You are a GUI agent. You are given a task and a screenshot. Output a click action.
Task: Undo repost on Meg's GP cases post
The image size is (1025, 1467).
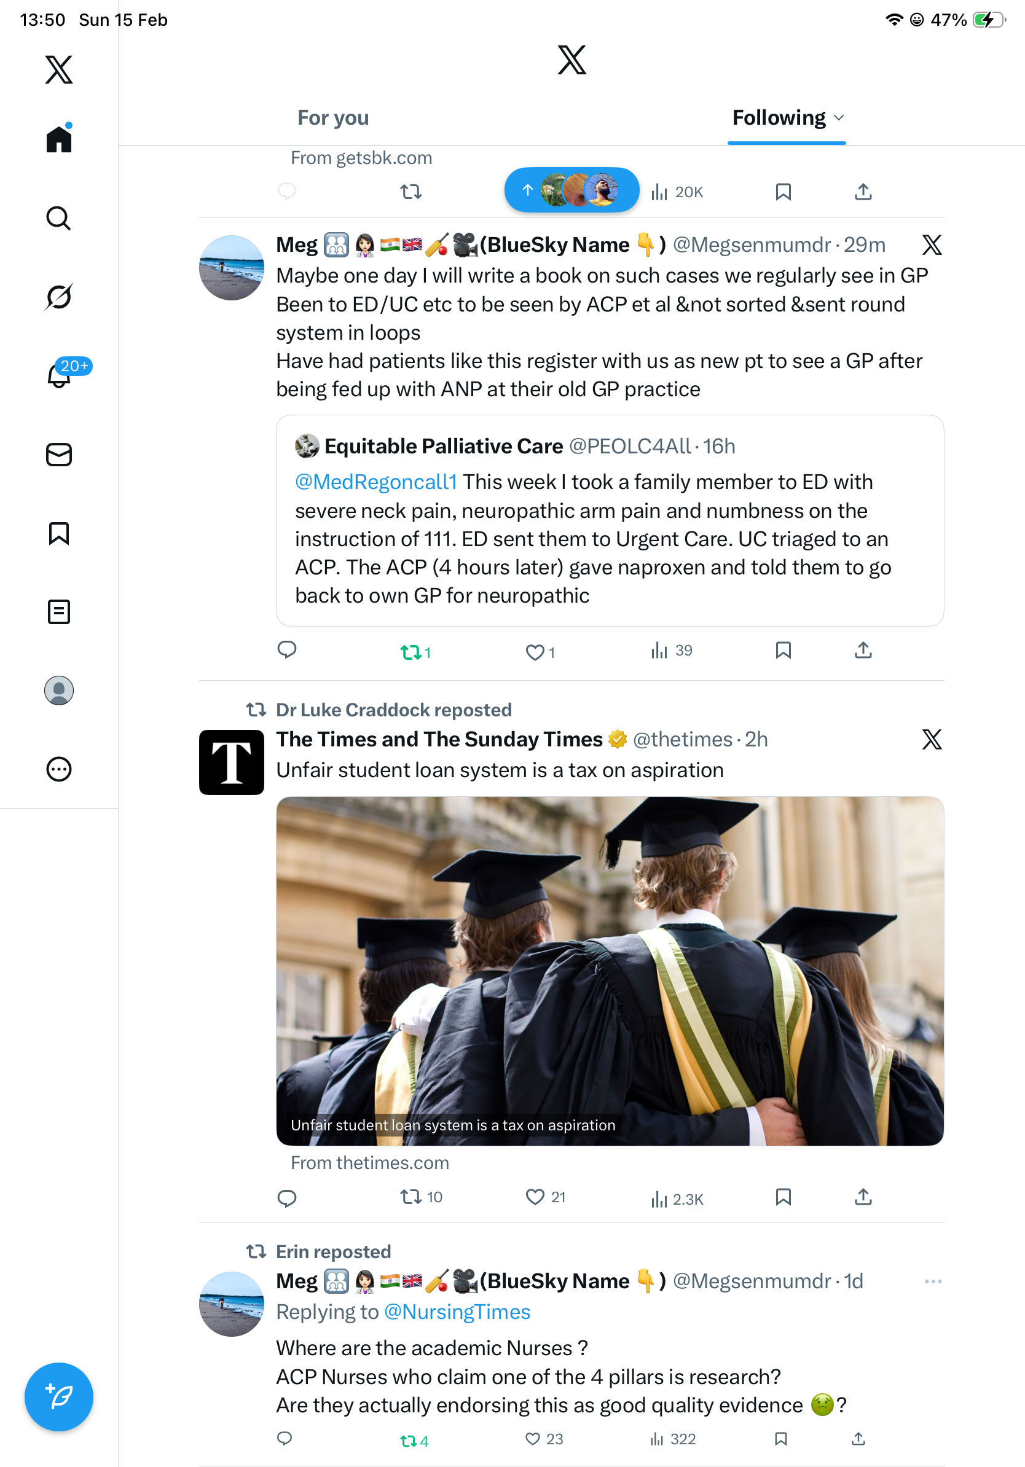(411, 652)
